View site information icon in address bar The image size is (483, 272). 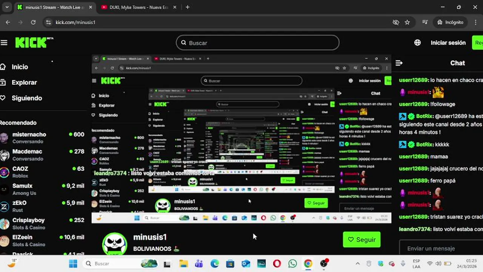click(x=48, y=22)
